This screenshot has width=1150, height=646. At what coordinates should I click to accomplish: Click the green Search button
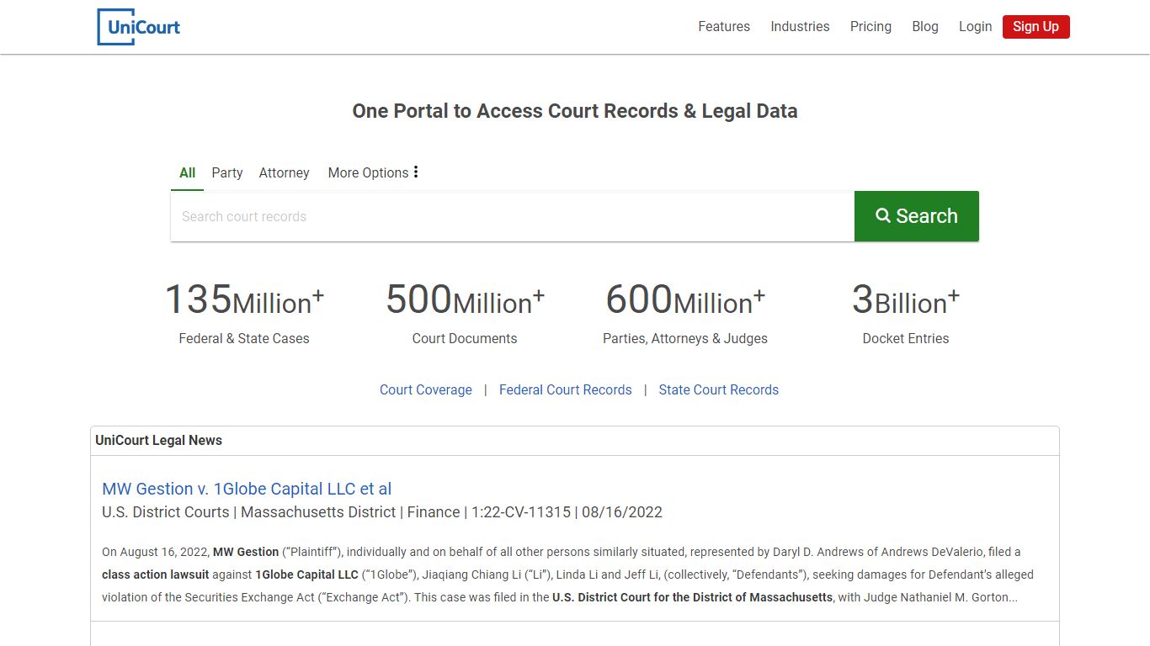click(917, 216)
